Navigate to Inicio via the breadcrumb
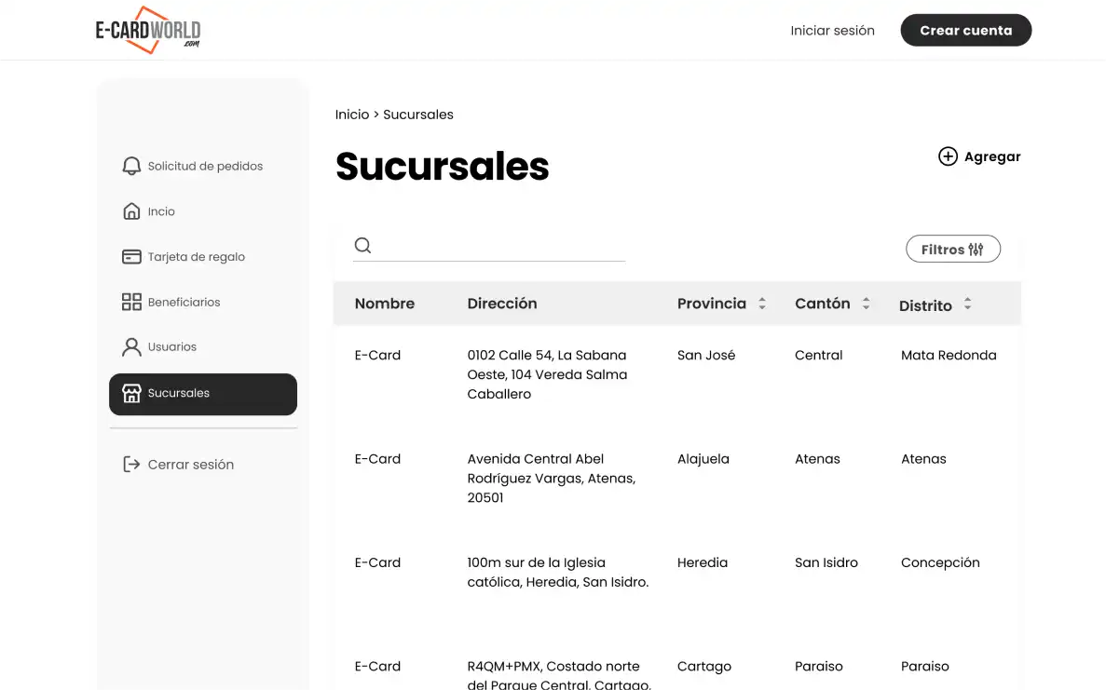The height and width of the screenshot is (690, 1106). [351, 114]
